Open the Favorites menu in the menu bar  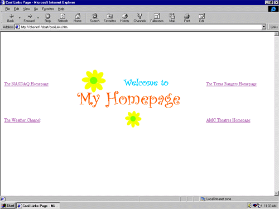pos(48,9)
